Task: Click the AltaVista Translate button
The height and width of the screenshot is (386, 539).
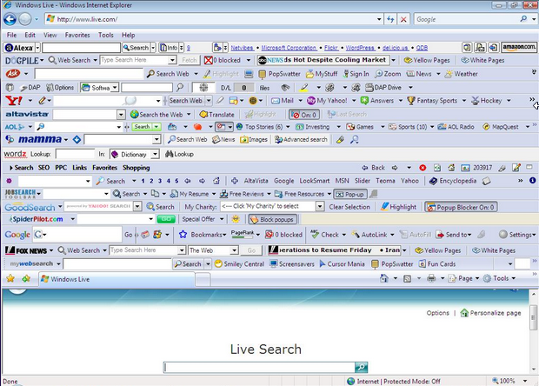Action: pyautogui.click(x=217, y=115)
